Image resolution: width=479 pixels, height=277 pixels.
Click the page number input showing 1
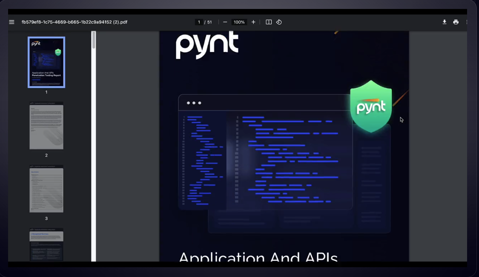(x=198, y=22)
